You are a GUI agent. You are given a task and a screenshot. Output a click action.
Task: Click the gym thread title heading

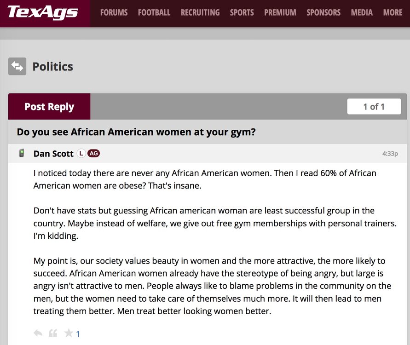[137, 132]
